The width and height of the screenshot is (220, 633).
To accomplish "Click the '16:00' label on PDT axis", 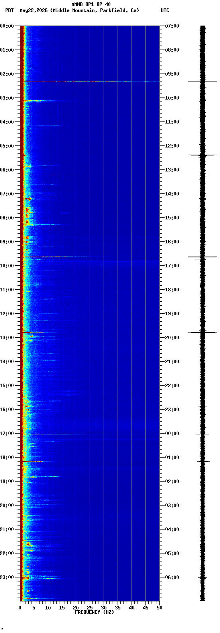I will pyautogui.click(x=7, y=410).
